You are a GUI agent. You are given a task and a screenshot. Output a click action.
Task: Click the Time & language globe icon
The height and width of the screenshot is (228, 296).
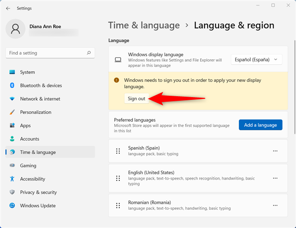pyautogui.click(x=12, y=152)
